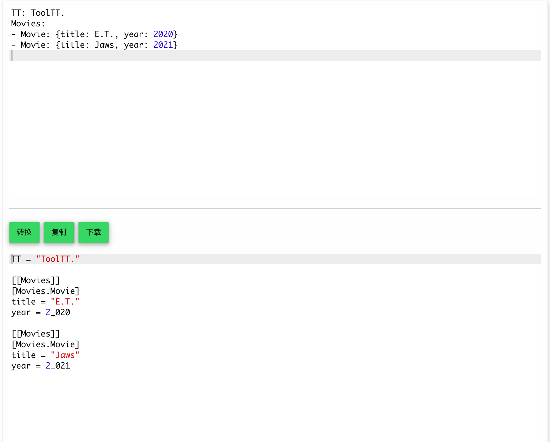550x442 pixels.
Task: Click the title = "E.T." output line
Action: click(x=46, y=302)
